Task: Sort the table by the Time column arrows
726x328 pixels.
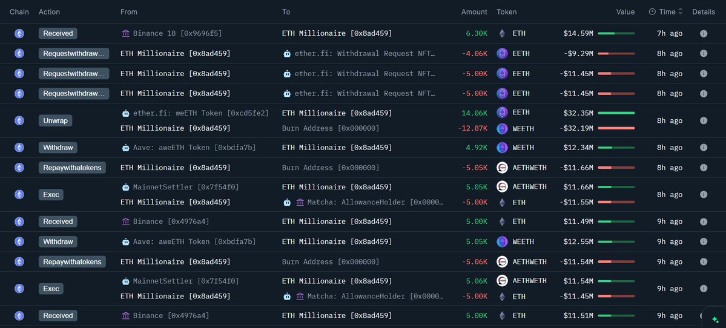Action: coord(681,12)
